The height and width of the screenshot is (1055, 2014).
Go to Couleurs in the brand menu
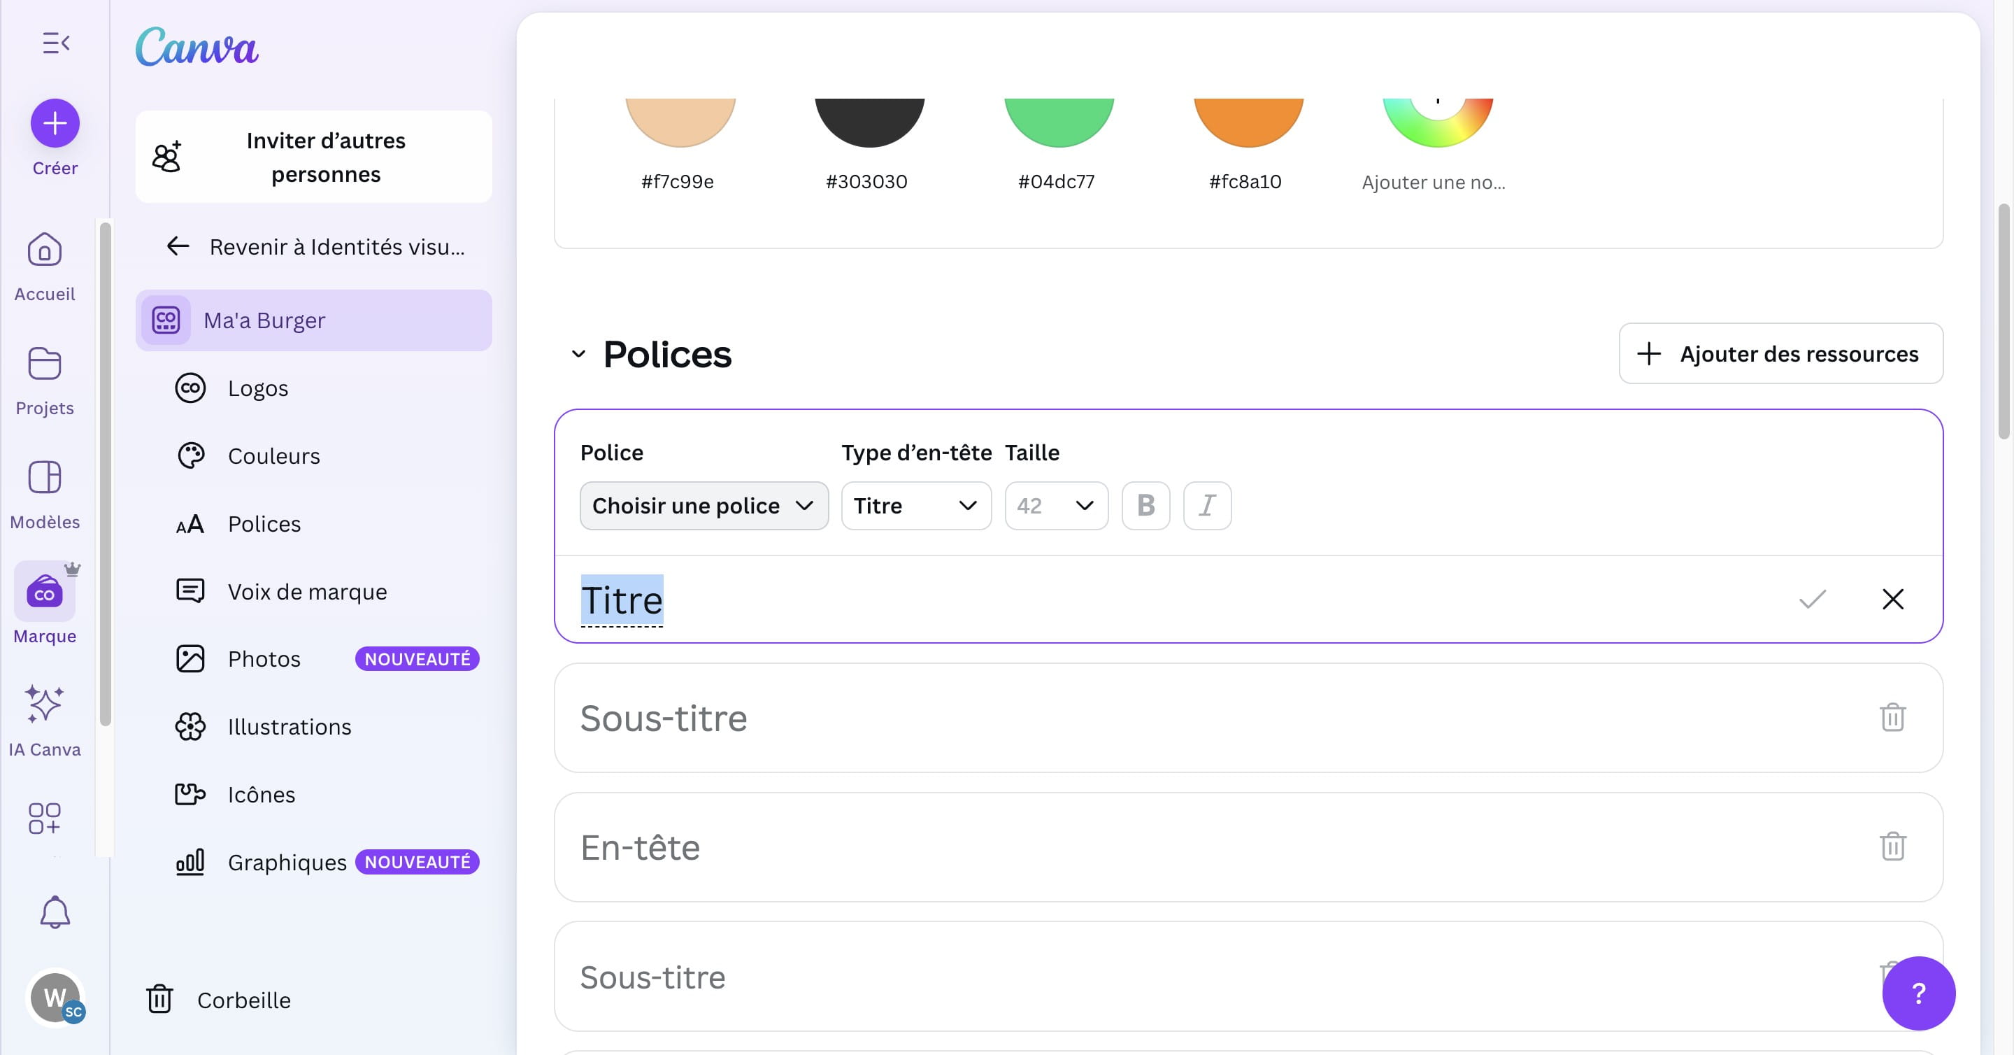coord(273,456)
